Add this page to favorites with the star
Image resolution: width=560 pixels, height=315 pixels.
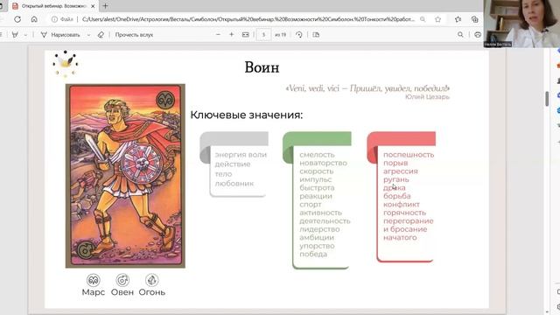pyautogui.click(x=437, y=19)
